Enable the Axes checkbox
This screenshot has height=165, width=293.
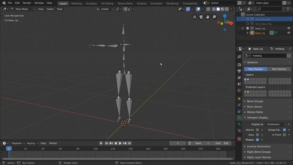(257, 135)
